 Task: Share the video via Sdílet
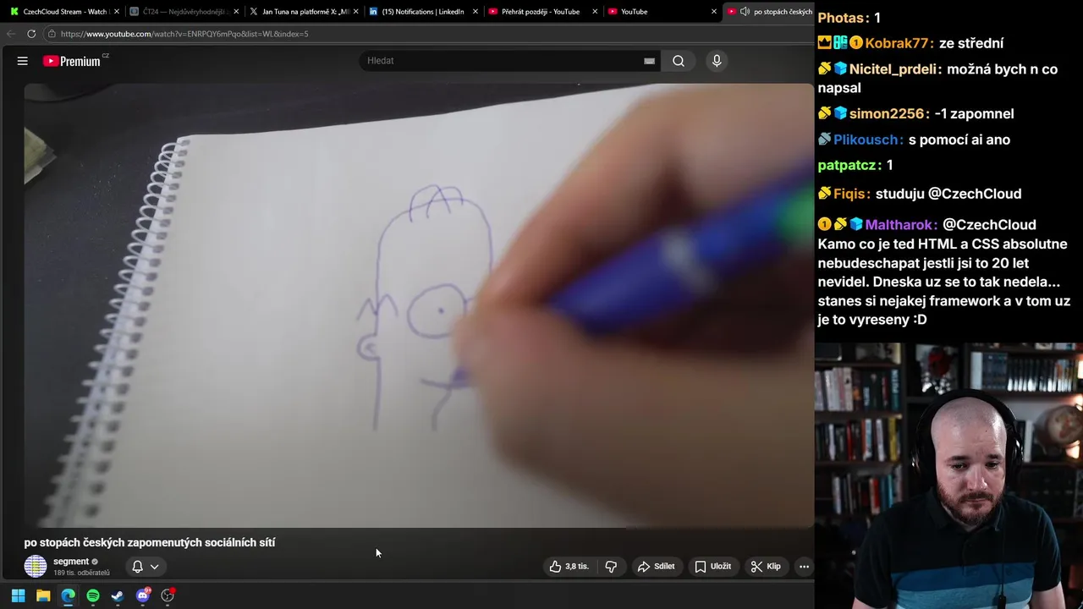tap(656, 567)
